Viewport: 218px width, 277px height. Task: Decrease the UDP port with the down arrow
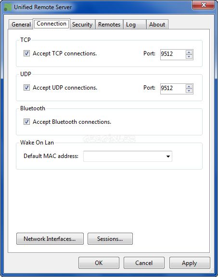189,91
